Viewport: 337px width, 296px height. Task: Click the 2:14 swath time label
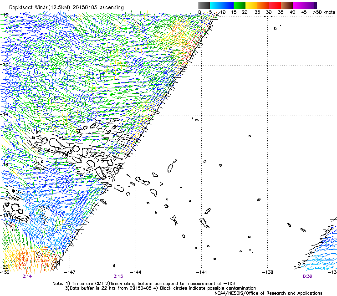click(27, 276)
